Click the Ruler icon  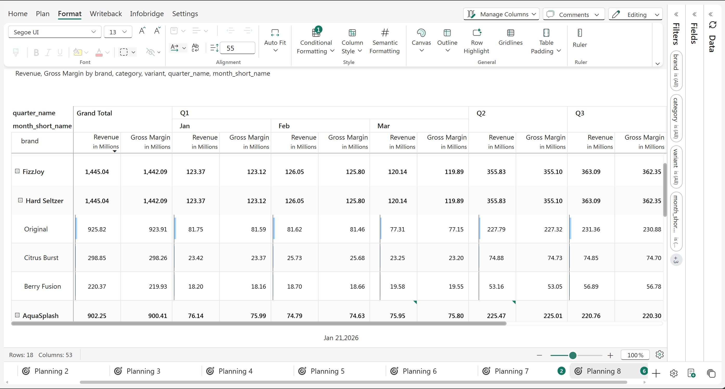coord(579,33)
